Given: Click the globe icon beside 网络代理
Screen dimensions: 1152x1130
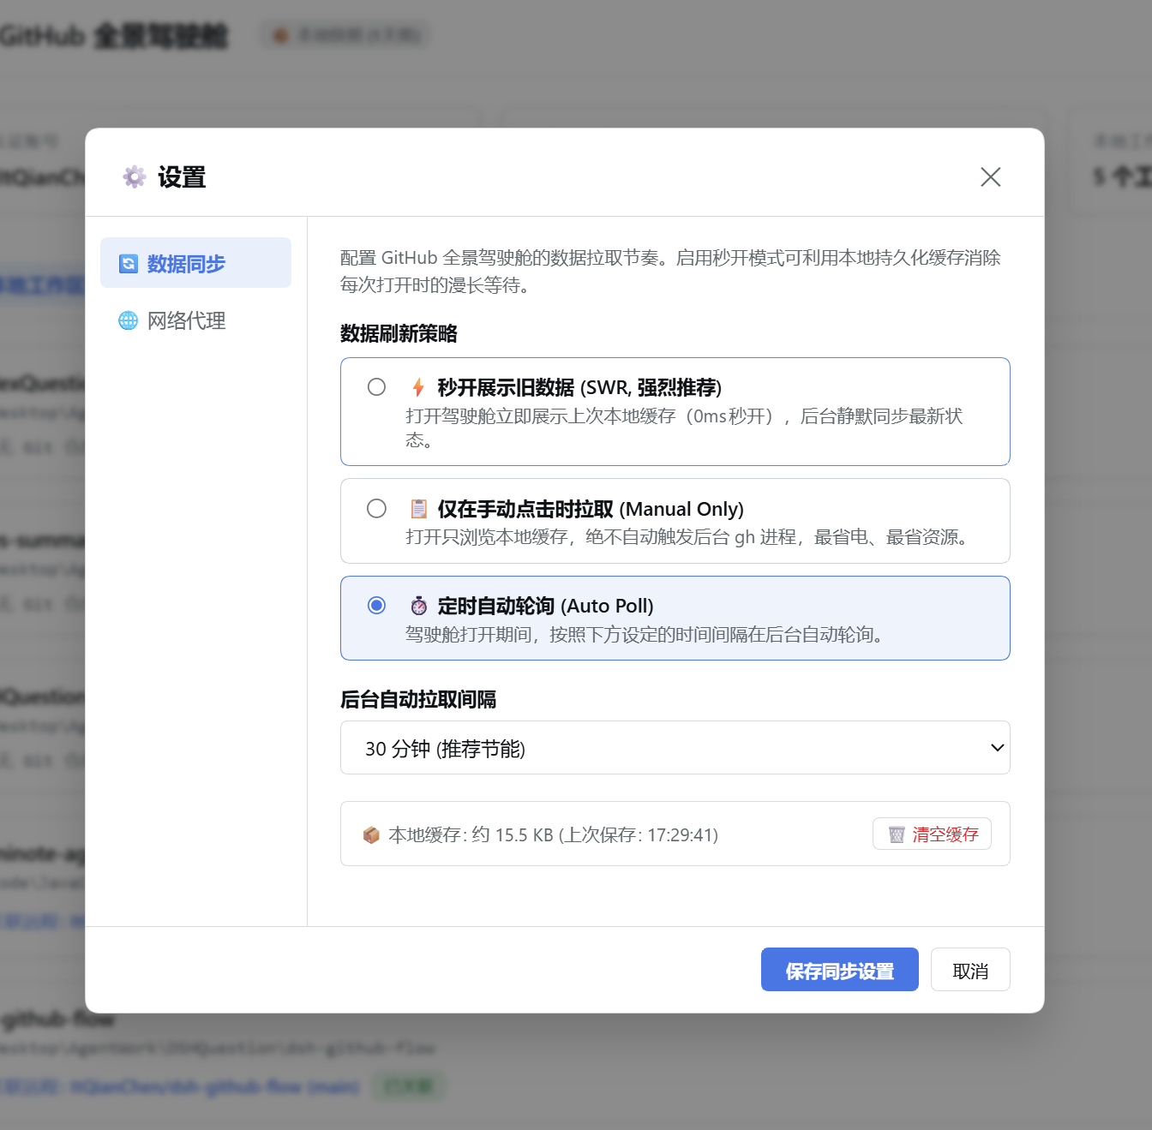Looking at the screenshot, I should pos(128,320).
